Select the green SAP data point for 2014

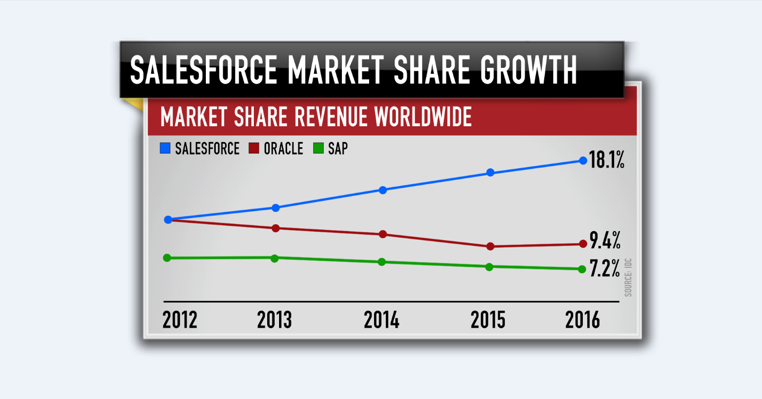[381, 262]
